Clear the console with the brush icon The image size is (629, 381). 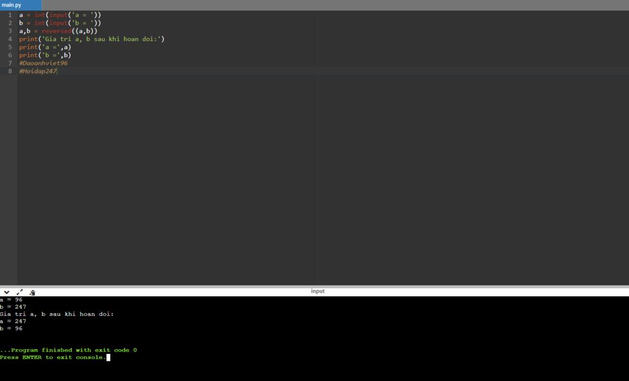coord(33,293)
